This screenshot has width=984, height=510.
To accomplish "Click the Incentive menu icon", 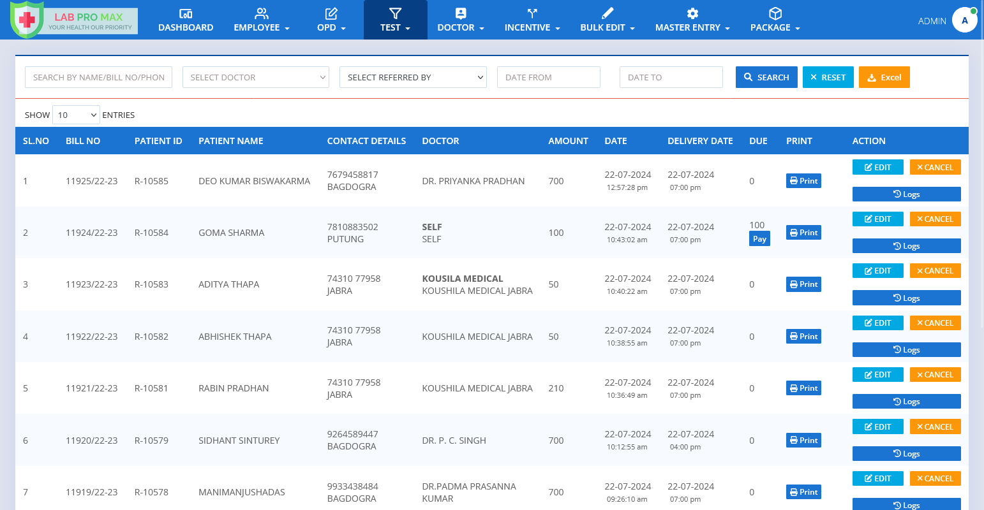I will pyautogui.click(x=532, y=13).
